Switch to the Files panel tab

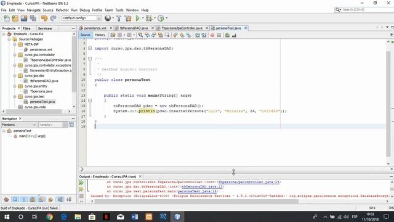[x=26, y=28]
